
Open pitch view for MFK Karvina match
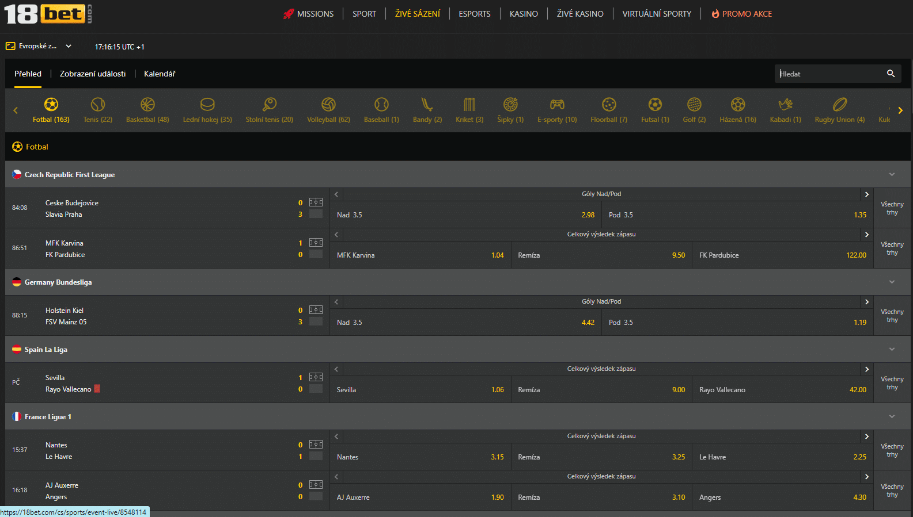coord(316,243)
